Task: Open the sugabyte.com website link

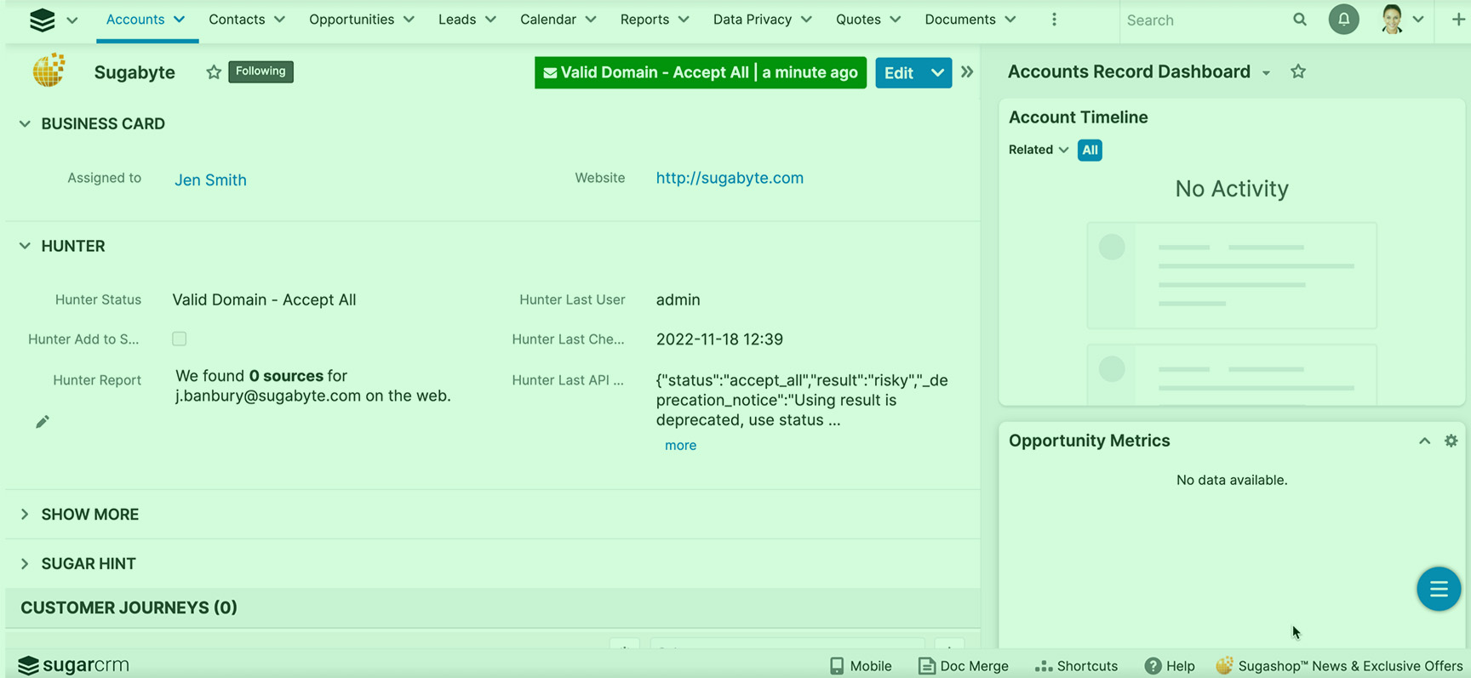Action: [730, 178]
